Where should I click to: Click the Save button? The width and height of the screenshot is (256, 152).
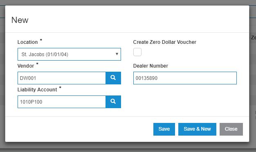point(164,129)
